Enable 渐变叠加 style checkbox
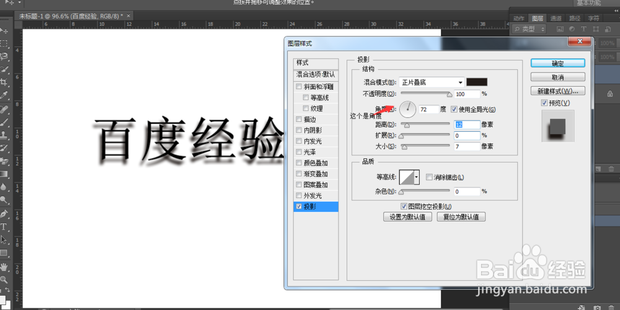The image size is (620, 310). (x=299, y=173)
